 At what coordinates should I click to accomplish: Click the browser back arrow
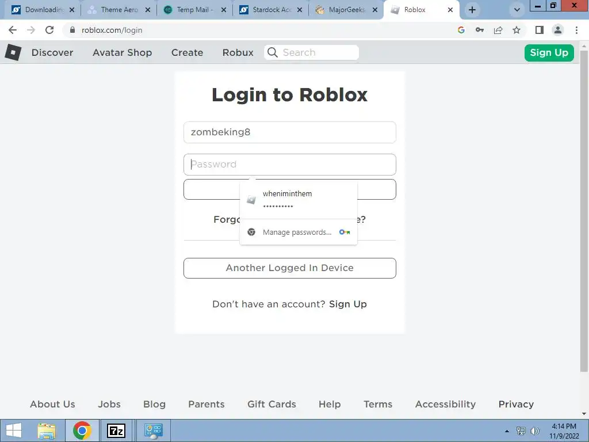point(13,30)
